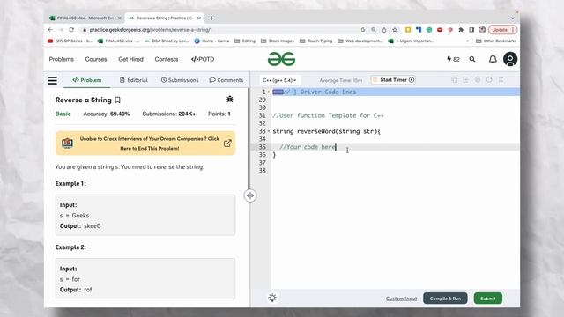564x317 pixels.
Task: Collapse code fold arrow on line 1
Action: pyautogui.click(x=269, y=92)
